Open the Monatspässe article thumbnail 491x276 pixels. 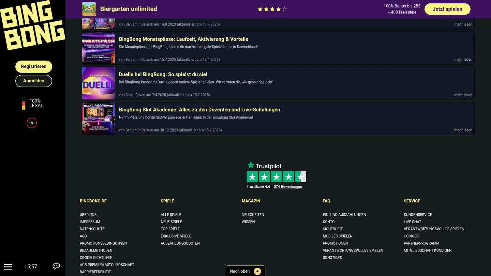[x=98, y=48]
